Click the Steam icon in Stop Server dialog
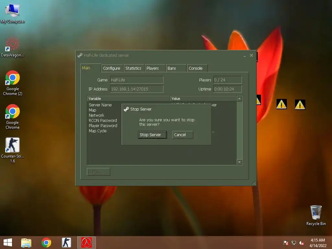This screenshot has height=249, width=332. (x=126, y=109)
